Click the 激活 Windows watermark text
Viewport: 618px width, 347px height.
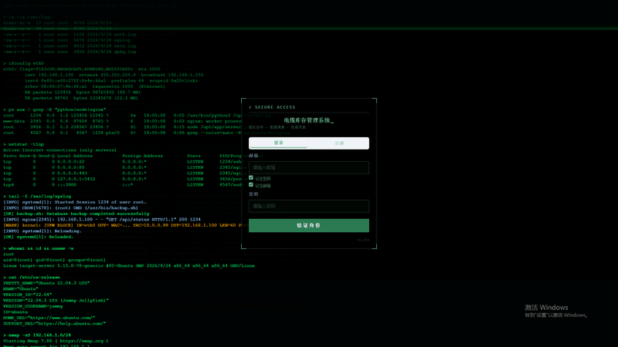click(x=546, y=308)
